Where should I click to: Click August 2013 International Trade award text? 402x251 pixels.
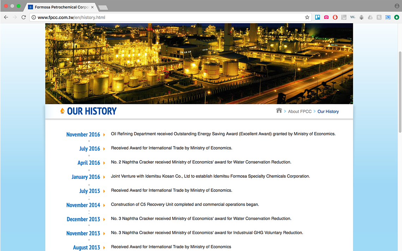tap(171, 247)
